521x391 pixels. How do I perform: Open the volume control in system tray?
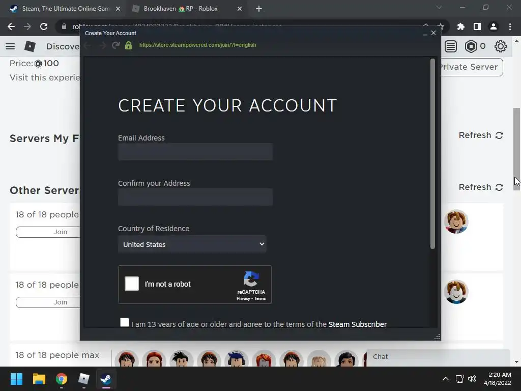pos(472,379)
